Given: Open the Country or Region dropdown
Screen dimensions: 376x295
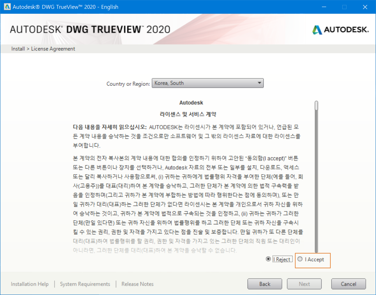Looking at the screenshot, I should [x=208, y=83].
